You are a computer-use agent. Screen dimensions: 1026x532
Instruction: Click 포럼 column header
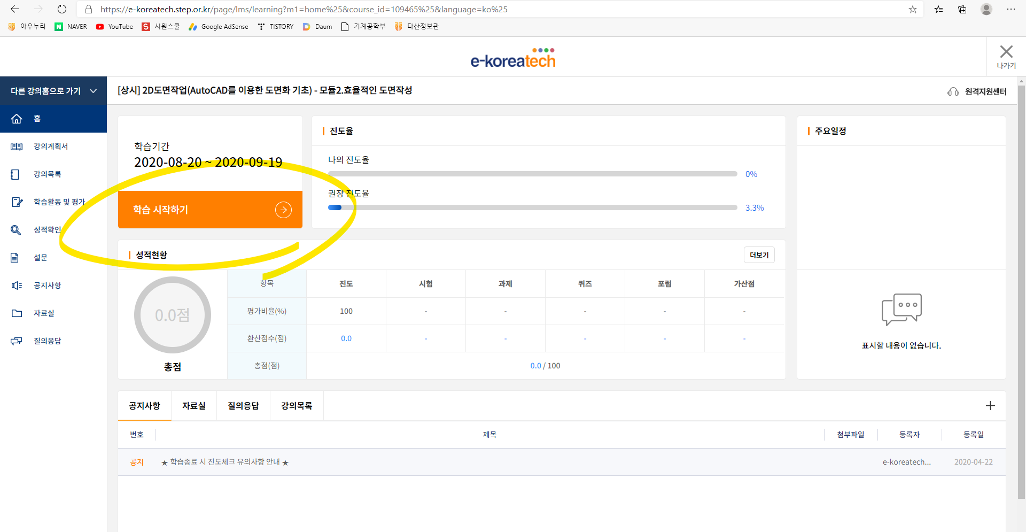[x=665, y=284]
